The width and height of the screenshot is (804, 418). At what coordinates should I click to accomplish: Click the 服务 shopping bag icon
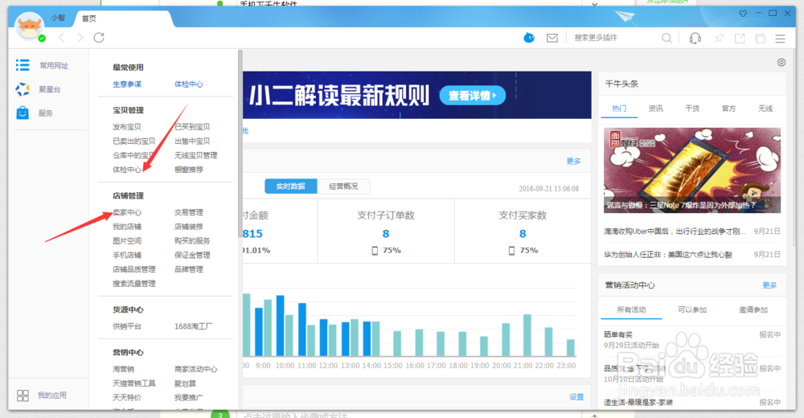[23, 113]
